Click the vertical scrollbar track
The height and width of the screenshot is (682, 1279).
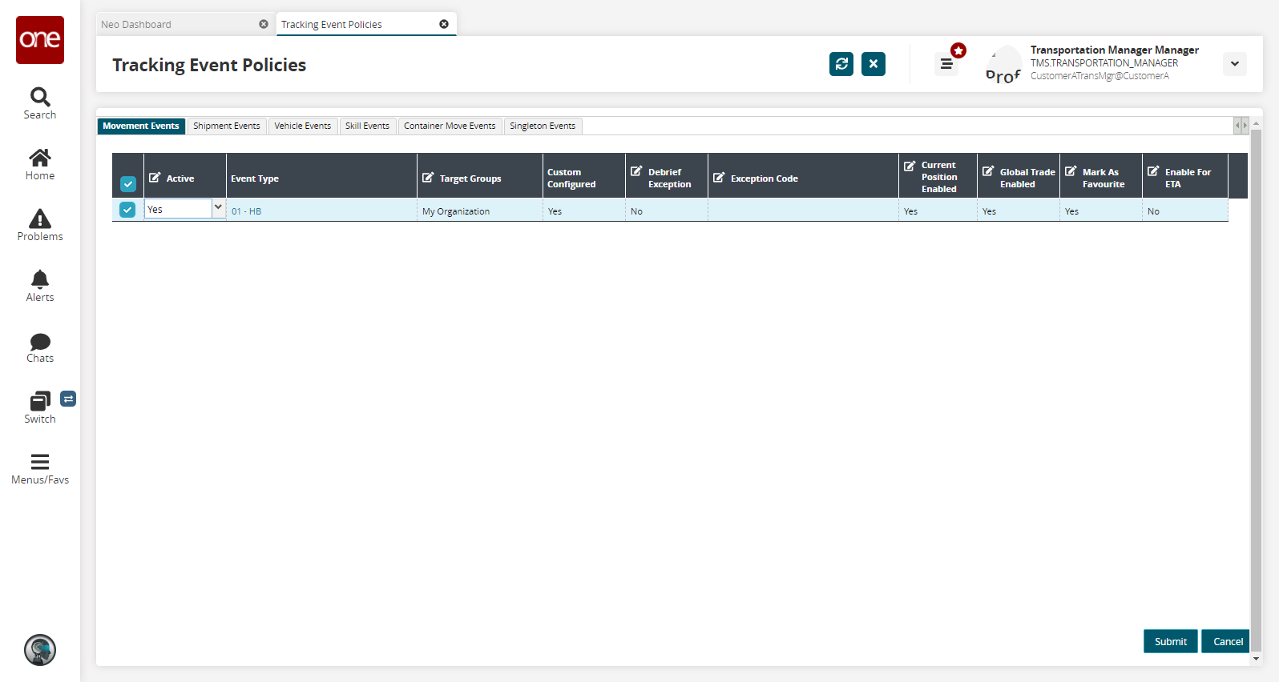click(1256, 391)
